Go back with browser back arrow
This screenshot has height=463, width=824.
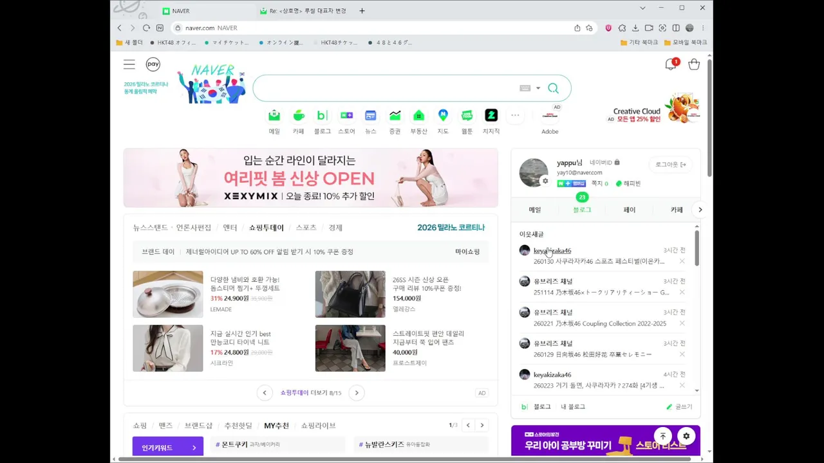click(119, 28)
